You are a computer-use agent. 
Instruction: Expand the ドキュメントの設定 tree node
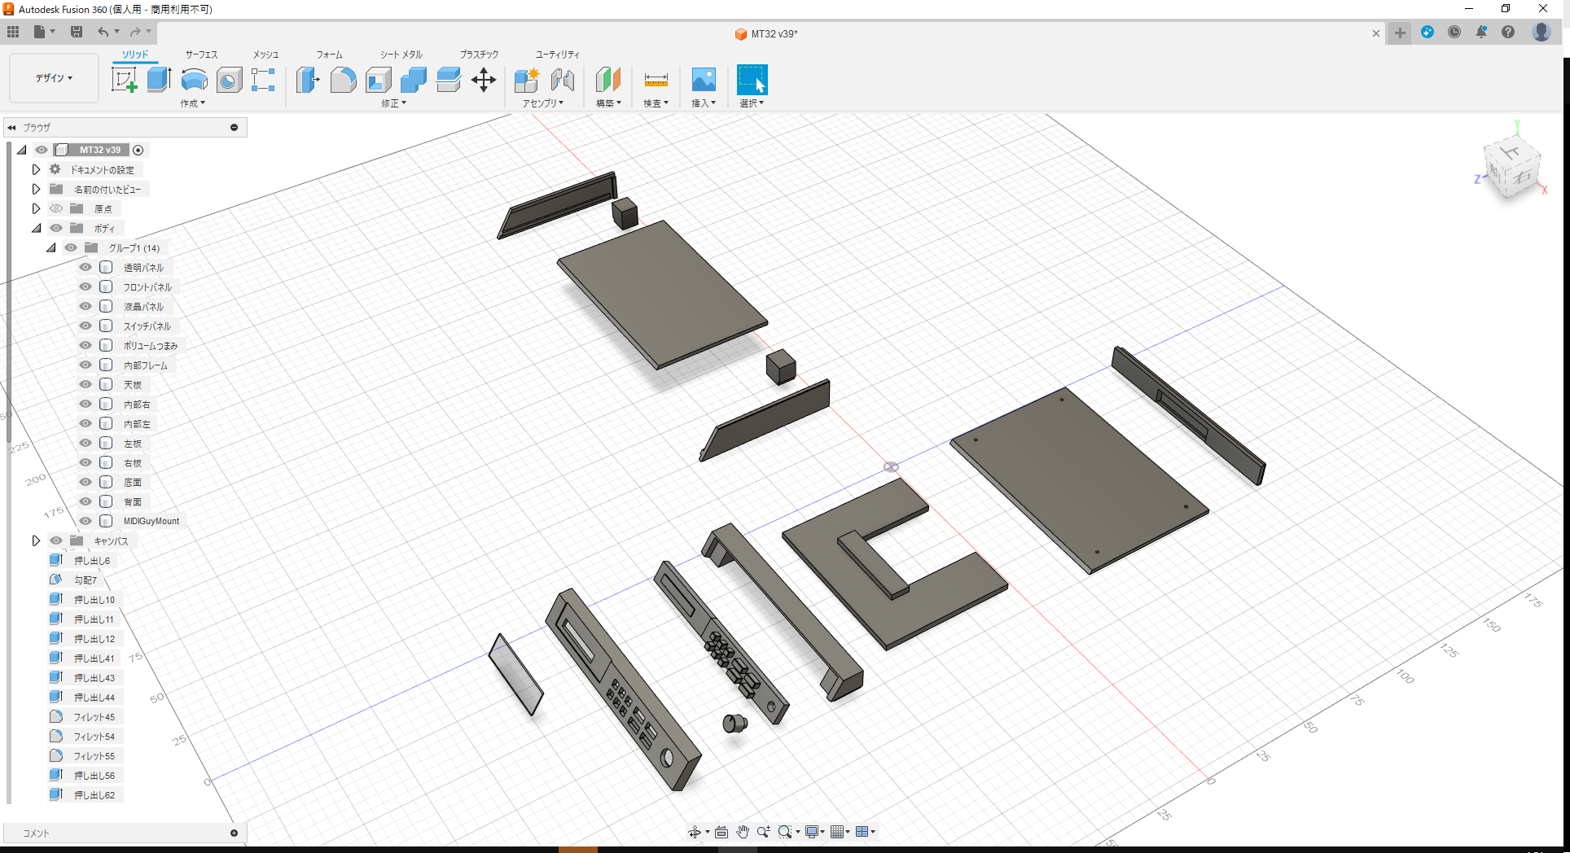(36, 168)
